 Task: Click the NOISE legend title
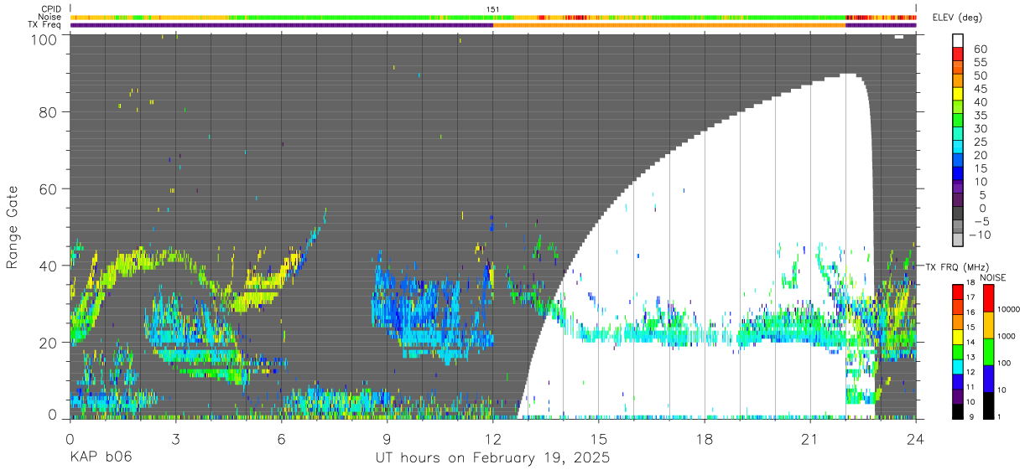click(992, 277)
